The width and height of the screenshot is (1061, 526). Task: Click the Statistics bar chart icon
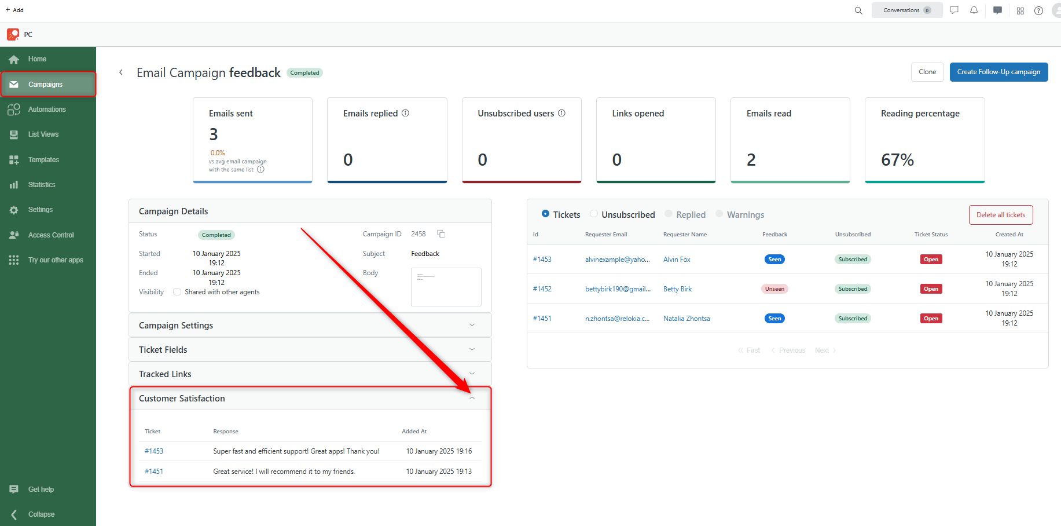14,185
